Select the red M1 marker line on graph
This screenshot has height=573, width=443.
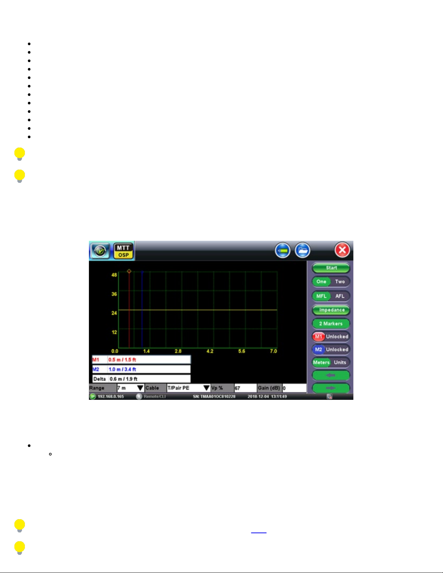point(129,310)
